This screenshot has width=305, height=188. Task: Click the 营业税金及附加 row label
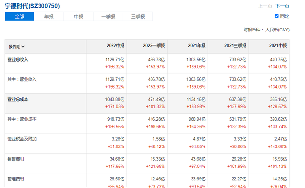[22, 139]
